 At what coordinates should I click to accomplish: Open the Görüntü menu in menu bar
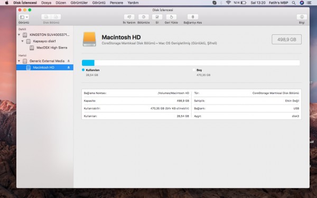pyautogui.click(x=99, y=3)
